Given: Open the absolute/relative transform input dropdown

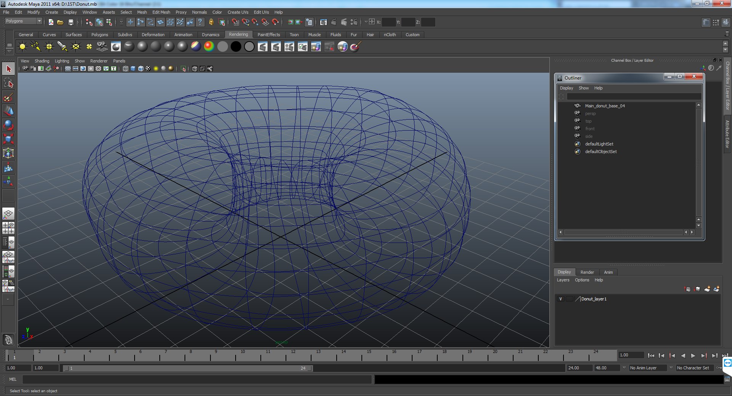Looking at the screenshot, I should tap(366, 22).
